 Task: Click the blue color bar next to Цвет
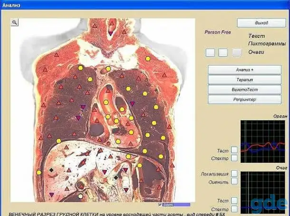point(176,205)
